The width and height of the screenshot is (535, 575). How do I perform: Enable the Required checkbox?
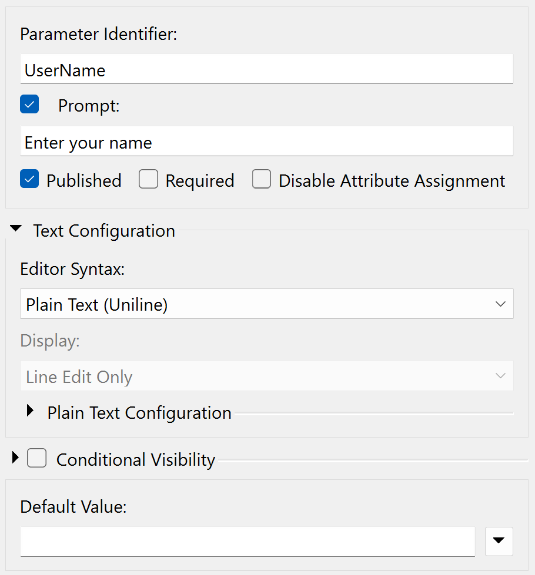[x=148, y=179]
